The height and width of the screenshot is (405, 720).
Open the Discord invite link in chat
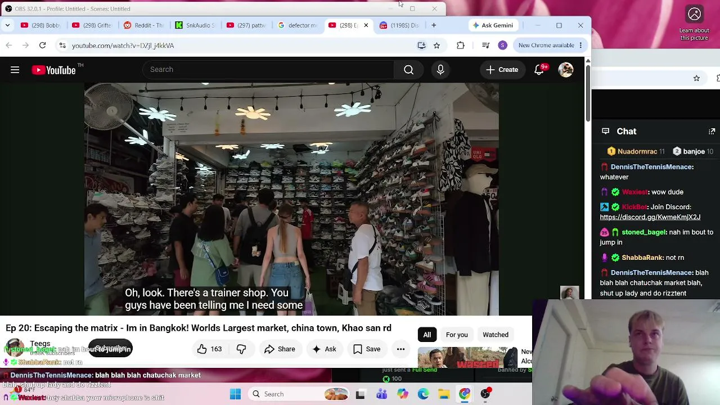point(650,217)
